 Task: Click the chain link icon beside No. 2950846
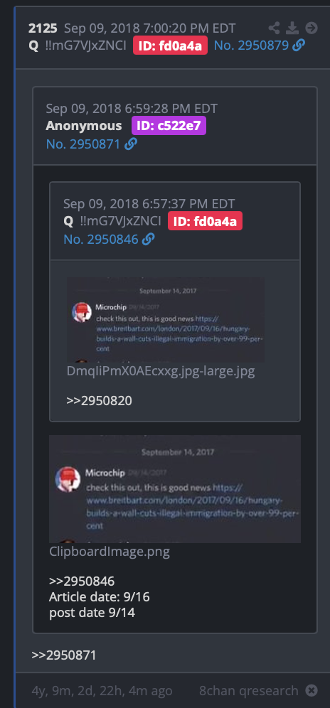pos(148,240)
